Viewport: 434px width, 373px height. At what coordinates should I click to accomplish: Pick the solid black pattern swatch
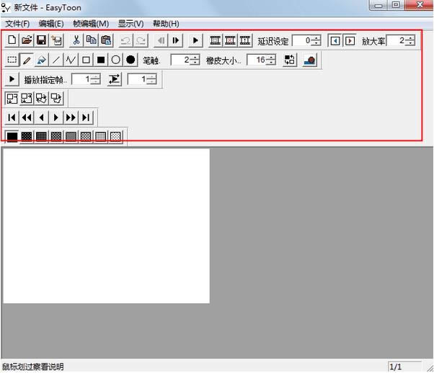[x=12, y=137]
